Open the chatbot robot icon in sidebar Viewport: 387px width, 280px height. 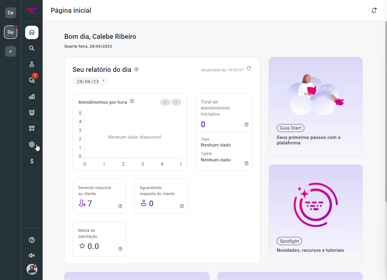[32, 112]
